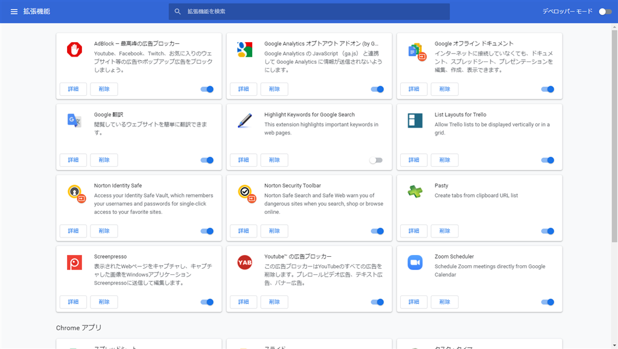Remove Highlight Keywords extension
618x349 pixels.
point(275,160)
